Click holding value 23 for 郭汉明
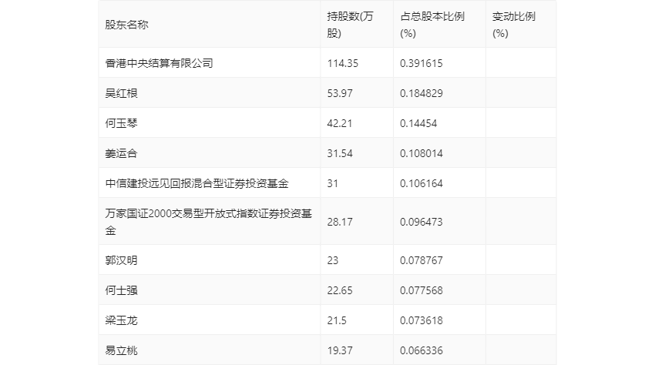 (333, 260)
